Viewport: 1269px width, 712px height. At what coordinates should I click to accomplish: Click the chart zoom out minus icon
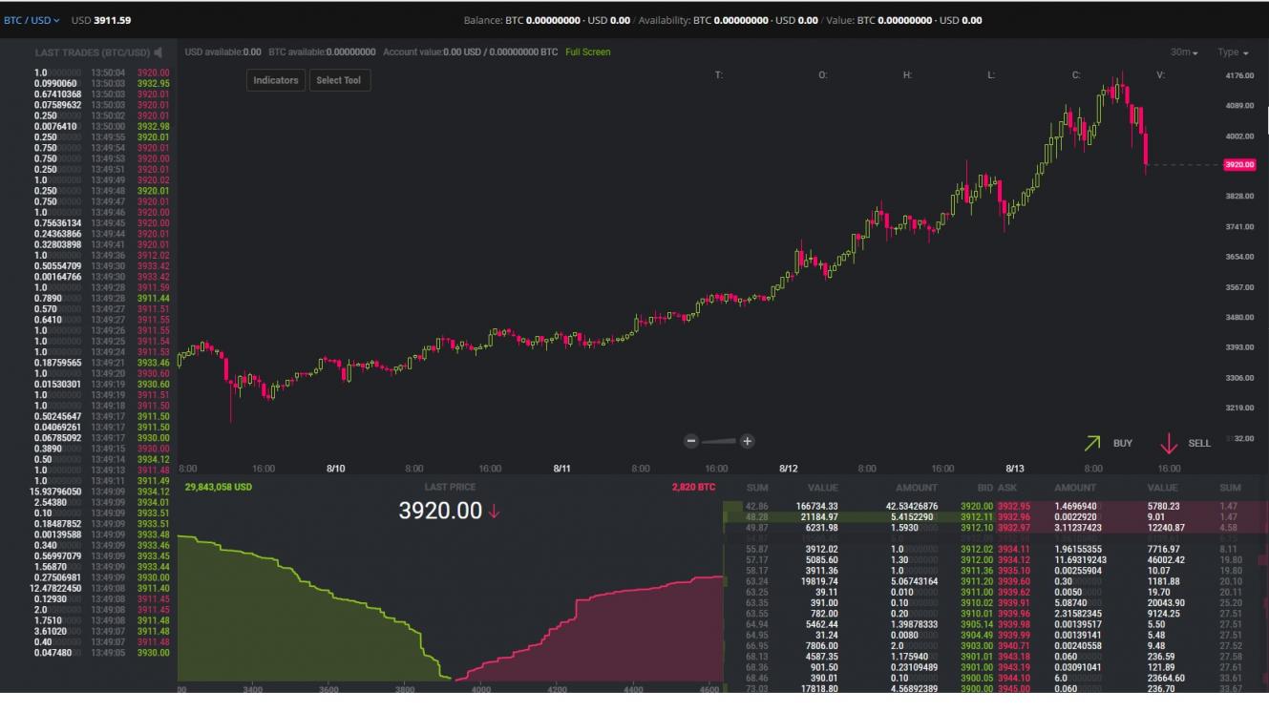pyautogui.click(x=691, y=441)
